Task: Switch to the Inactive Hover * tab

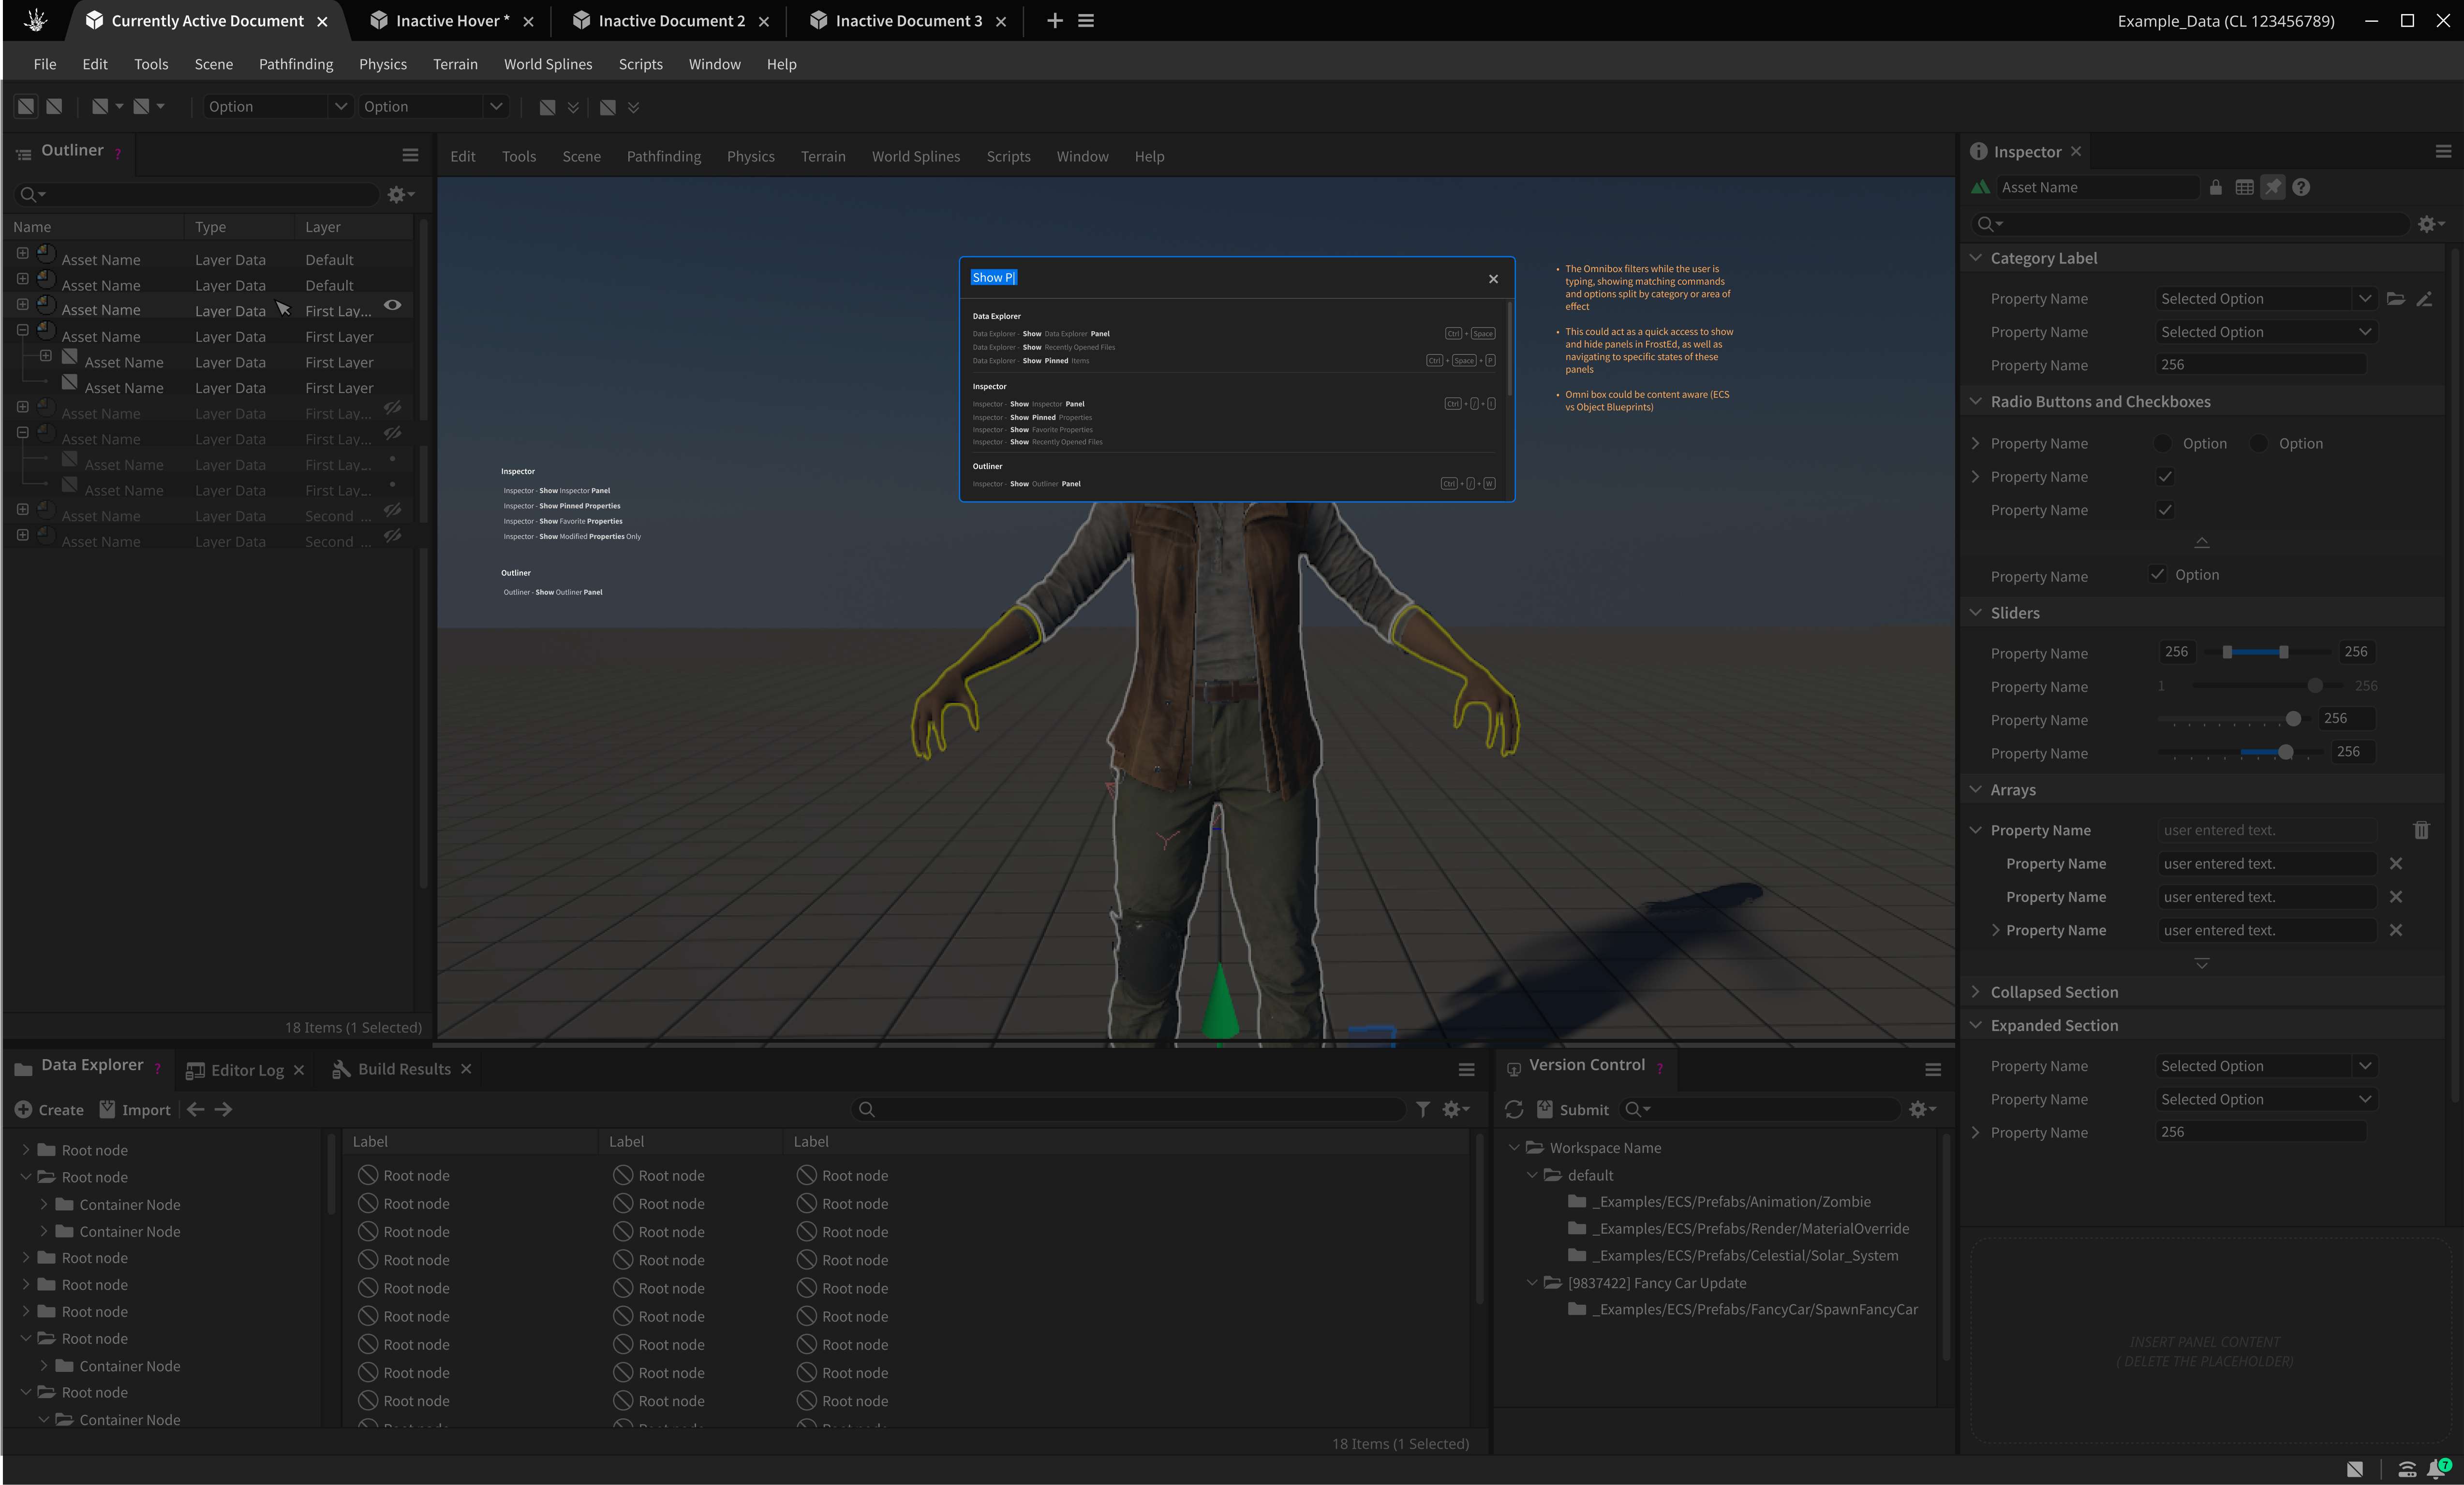Action: (452, 20)
